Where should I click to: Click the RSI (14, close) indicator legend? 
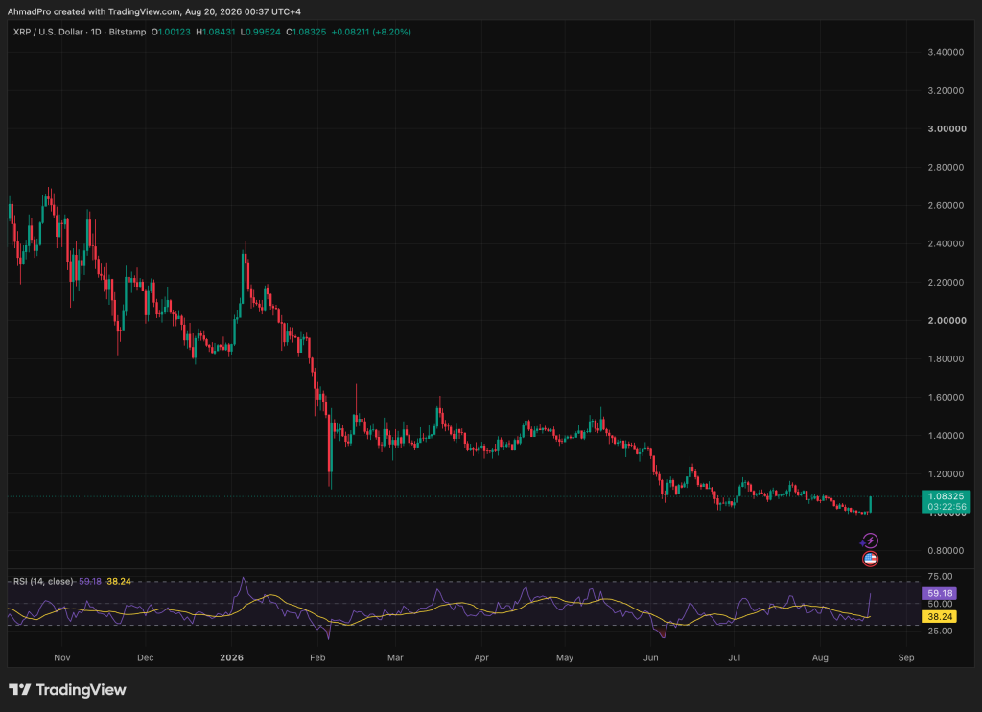(x=43, y=582)
